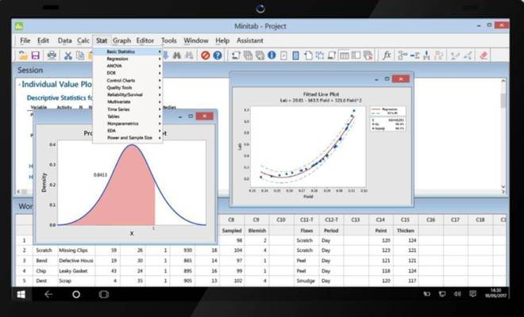524x317 pixels.
Task: Click Session window down scroll arrow
Action: pyautogui.click(x=503, y=186)
